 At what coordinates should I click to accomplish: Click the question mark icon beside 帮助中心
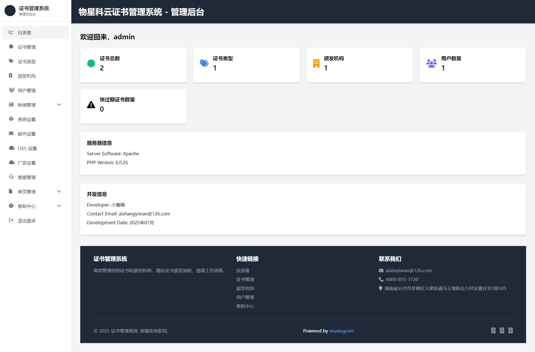pos(11,206)
